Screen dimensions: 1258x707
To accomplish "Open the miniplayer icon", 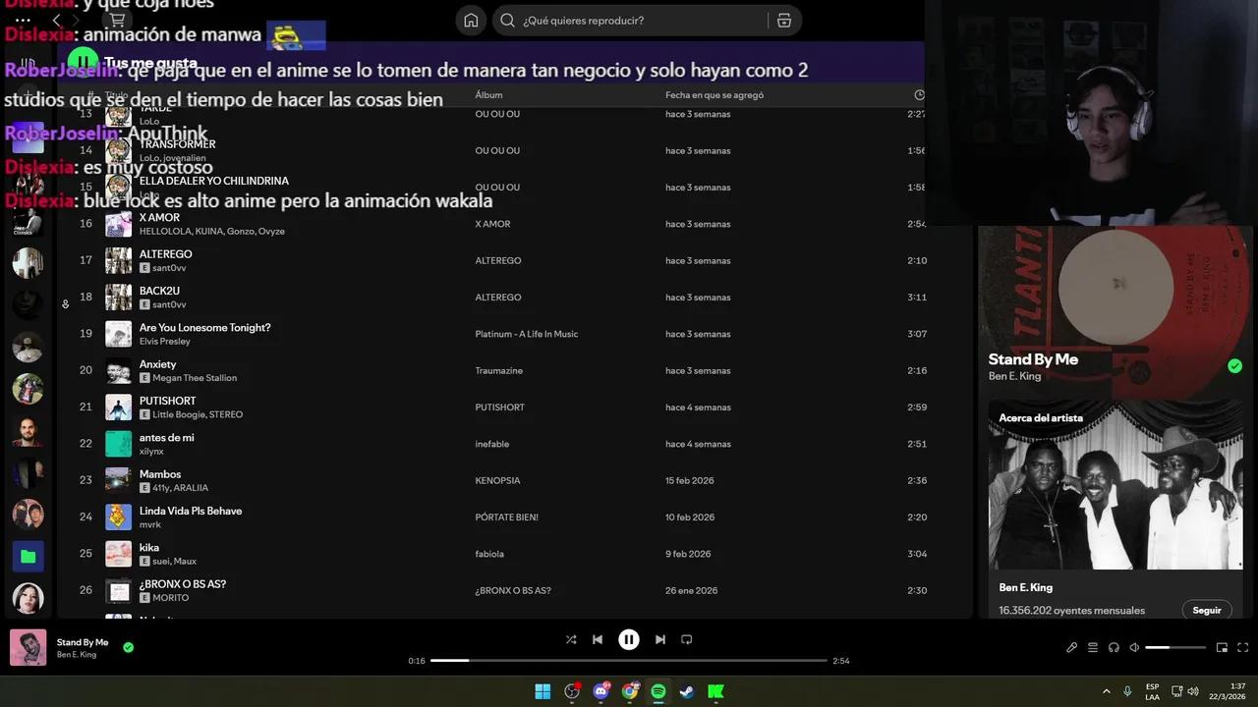I will click(1223, 647).
